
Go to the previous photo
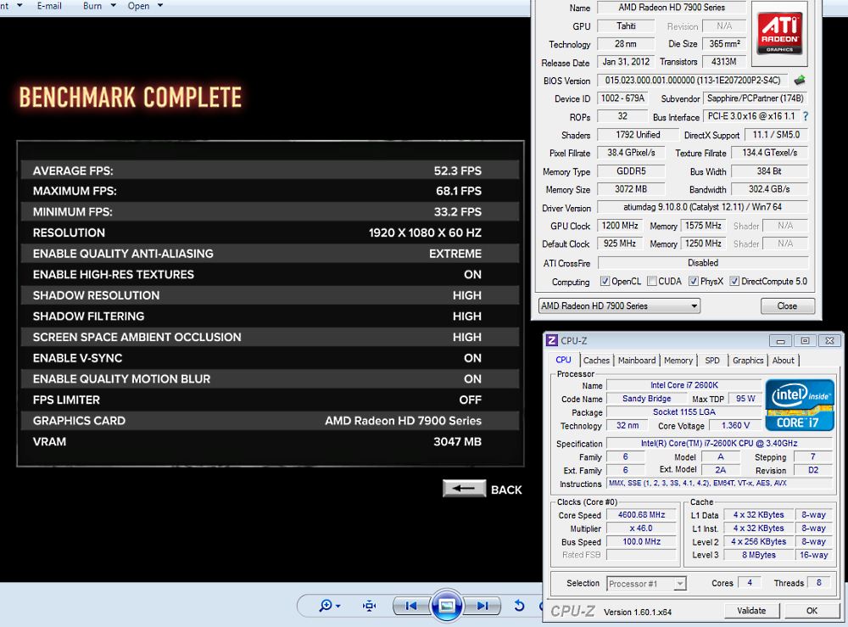411,606
